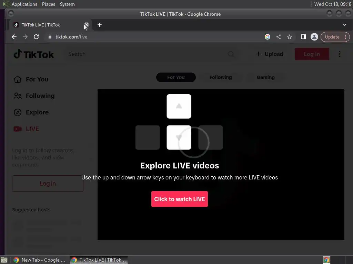Go to For You in sidebar
This screenshot has width=353, height=264.
tap(31, 79)
